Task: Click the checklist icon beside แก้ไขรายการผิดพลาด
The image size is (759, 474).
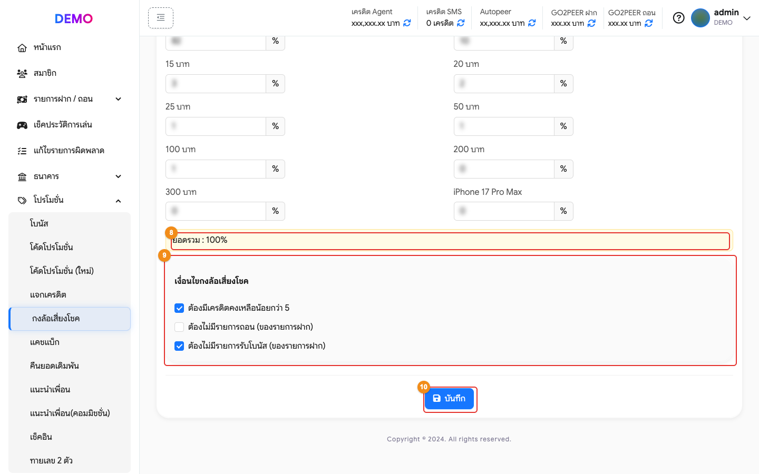Action: [22, 151]
